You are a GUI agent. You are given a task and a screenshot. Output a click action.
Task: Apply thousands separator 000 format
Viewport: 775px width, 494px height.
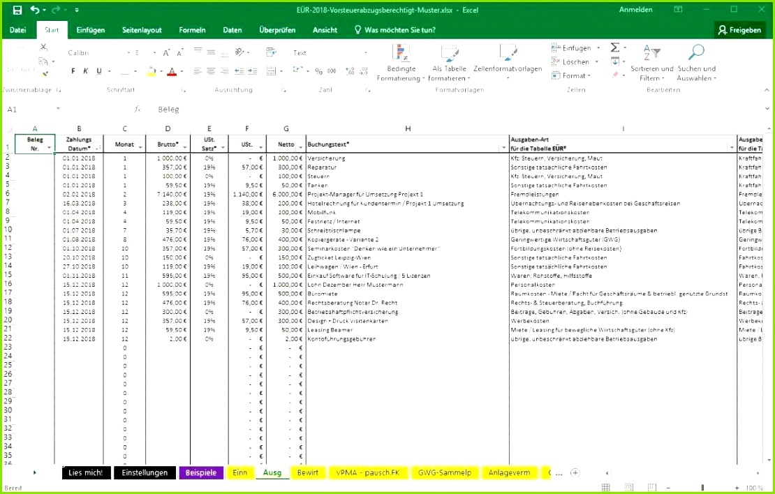332,71
